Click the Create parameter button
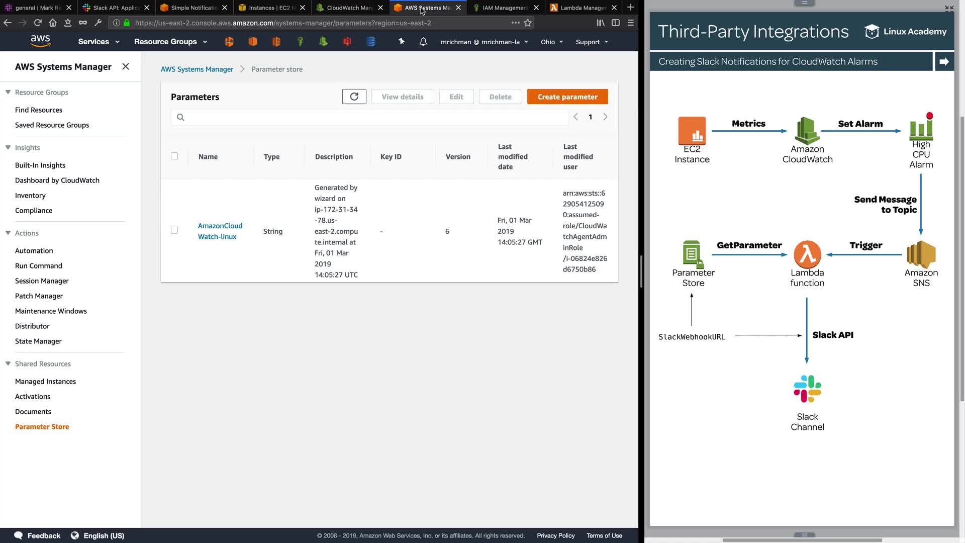 click(567, 97)
